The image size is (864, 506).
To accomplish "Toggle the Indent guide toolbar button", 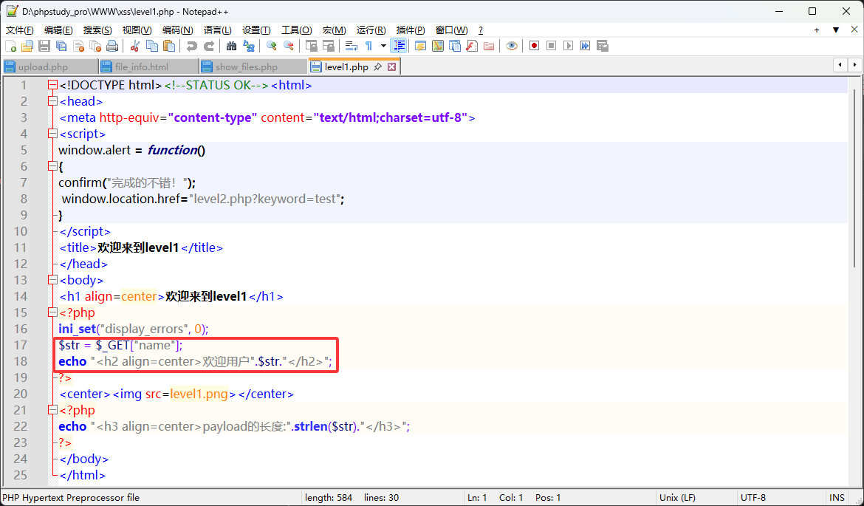I will (399, 46).
